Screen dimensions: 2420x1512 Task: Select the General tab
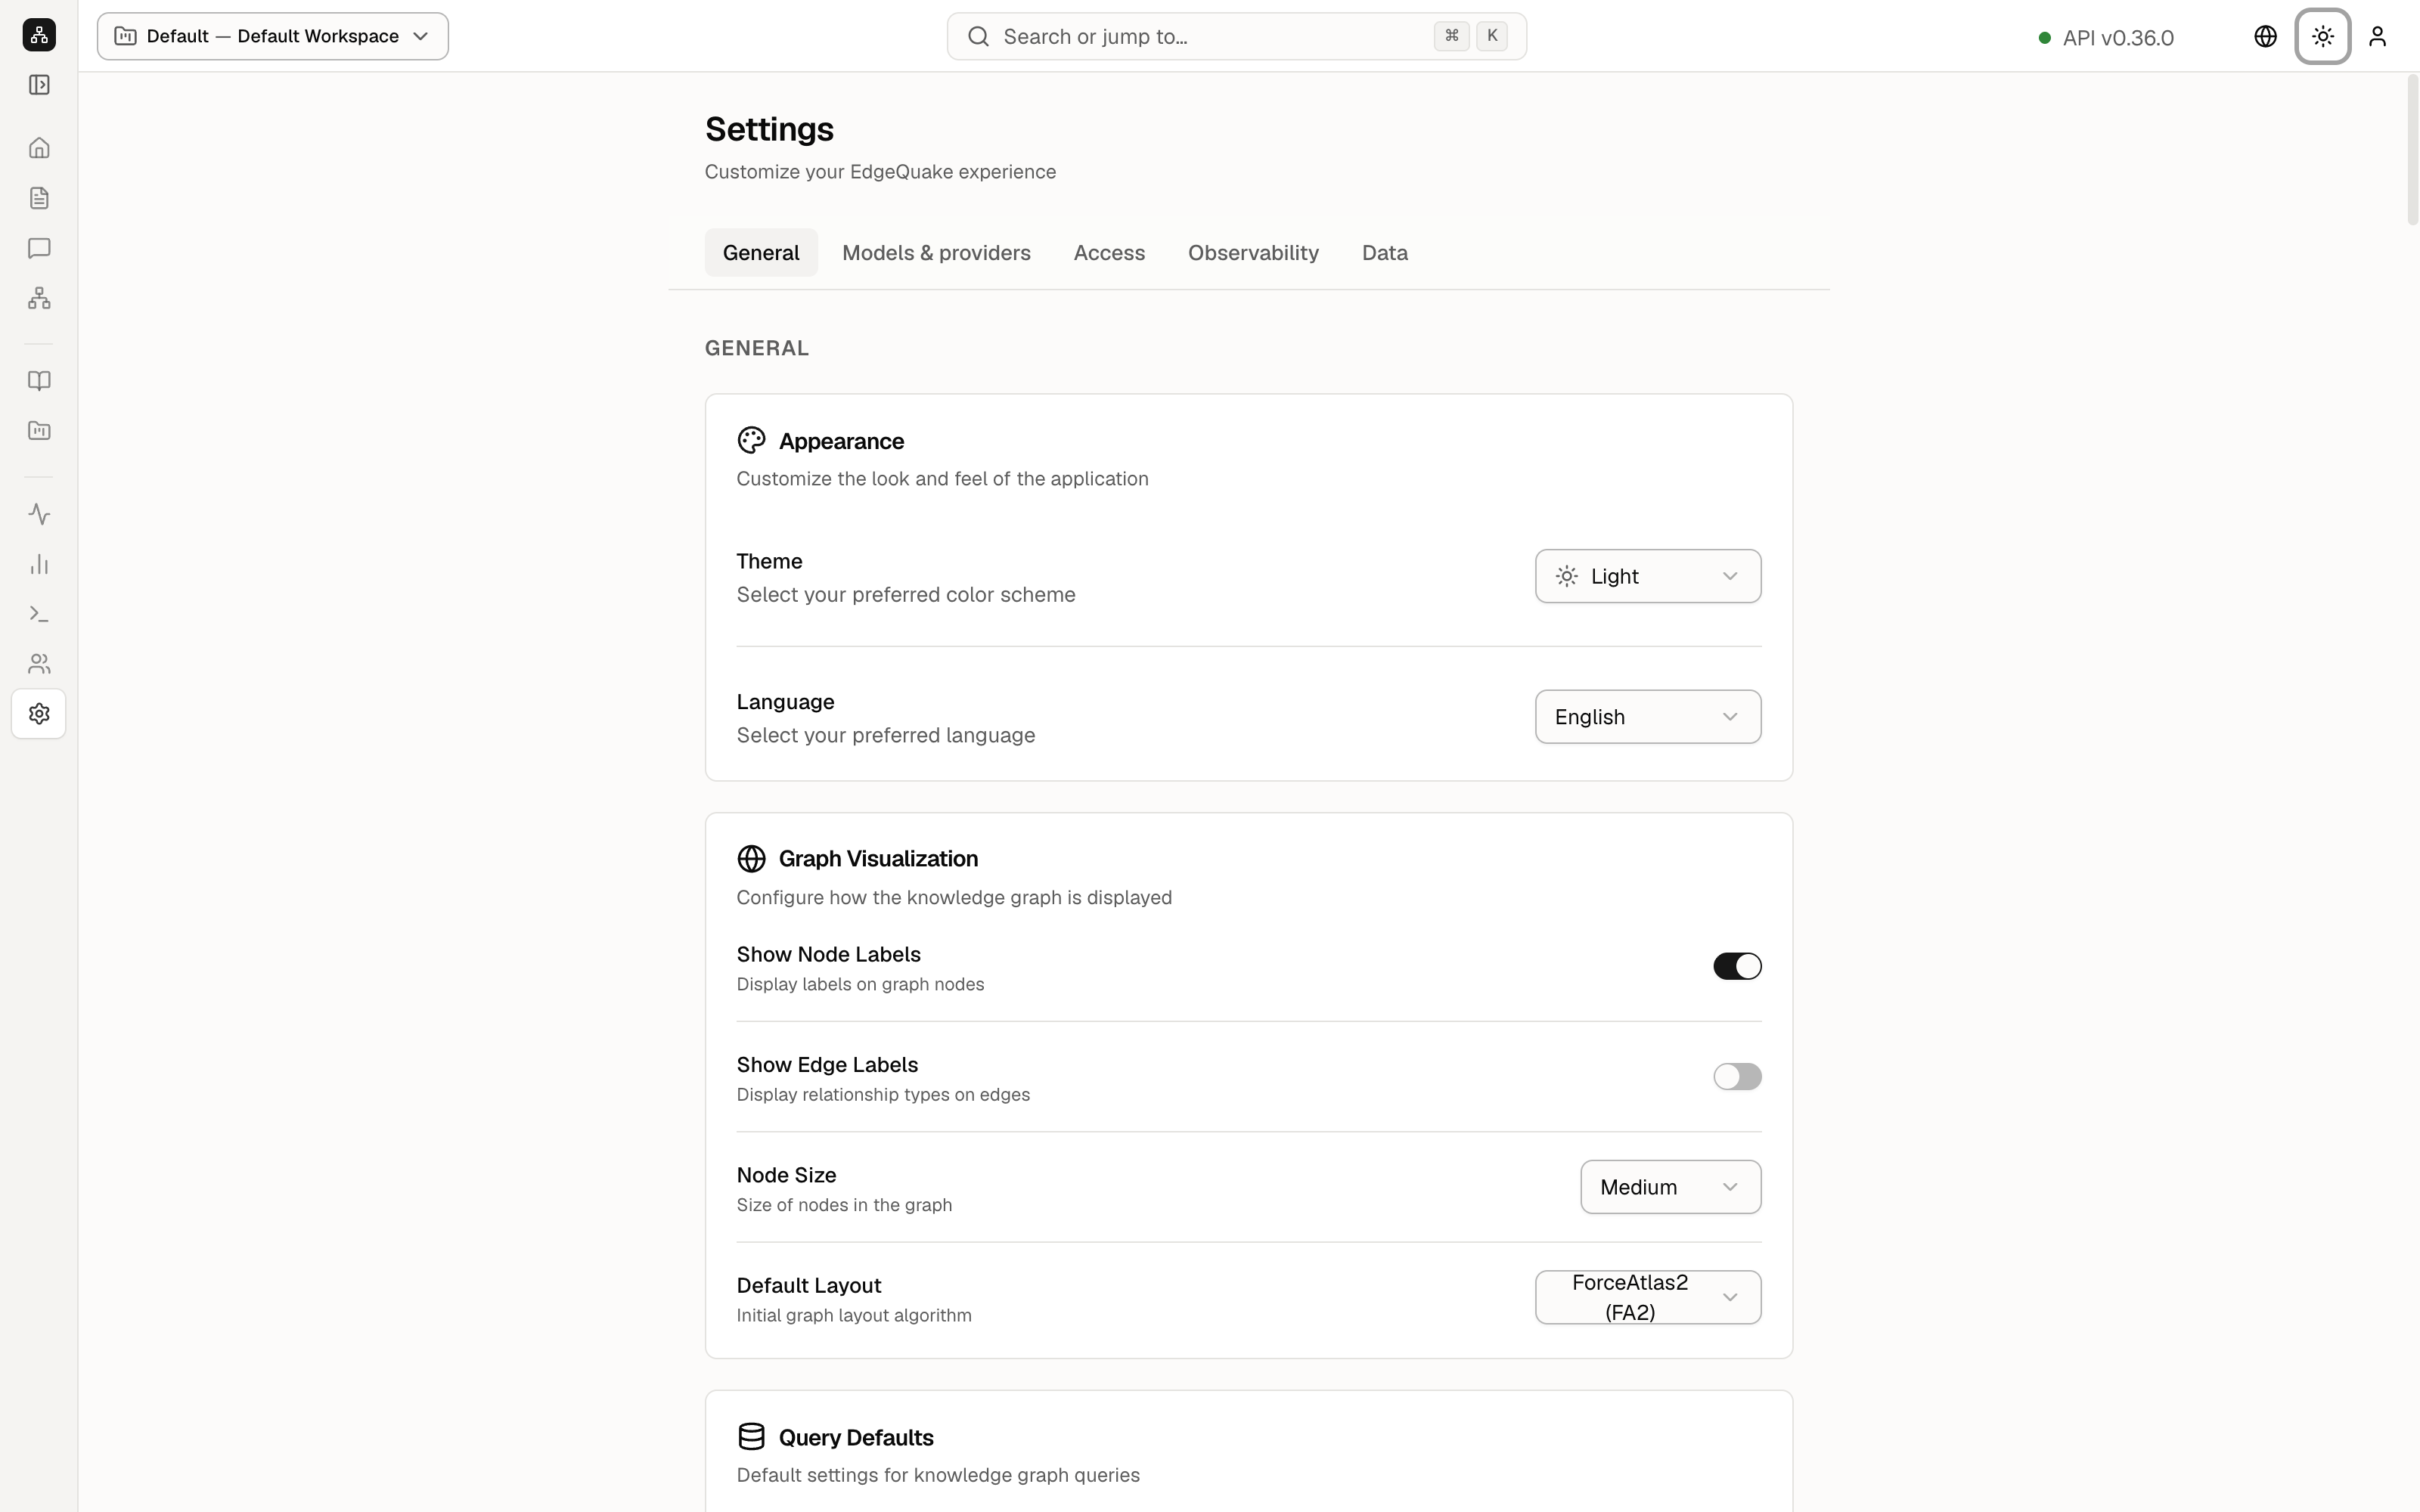(x=761, y=253)
